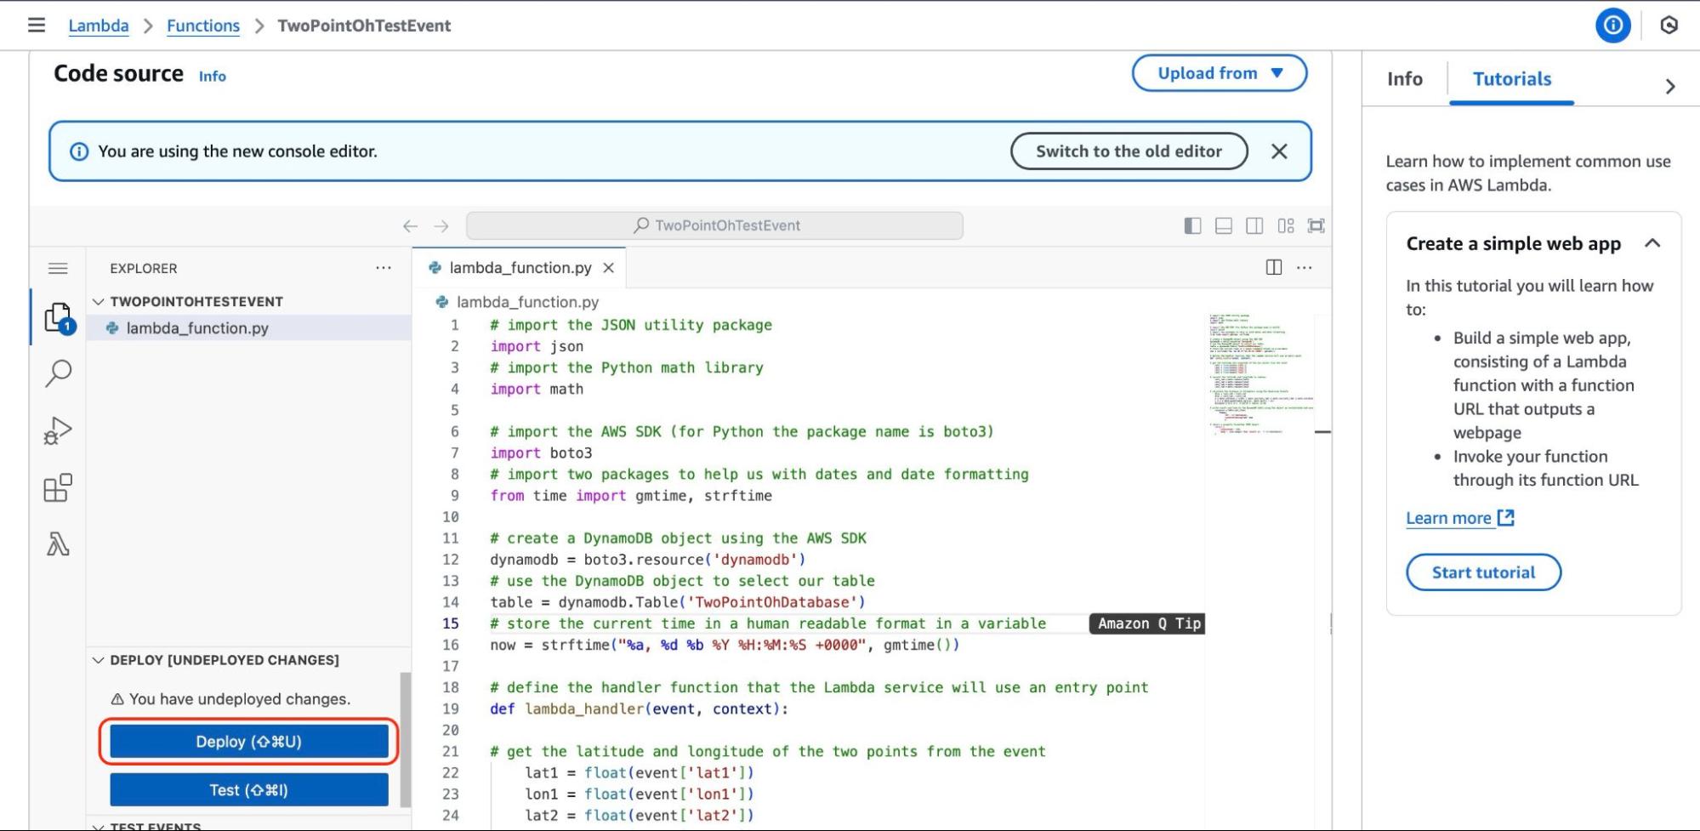This screenshot has height=831, width=1700.
Task: Click line 14 dynamodb.Table code
Action: point(678,602)
